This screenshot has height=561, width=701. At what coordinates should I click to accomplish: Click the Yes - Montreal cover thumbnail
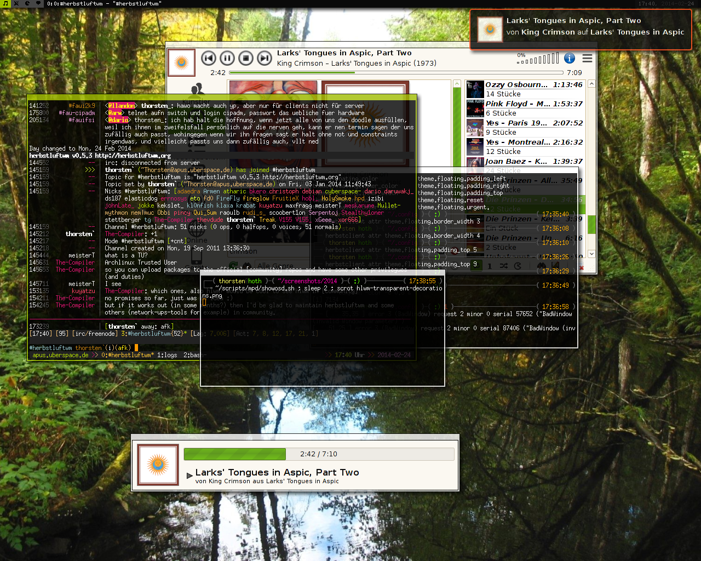click(475, 147)
